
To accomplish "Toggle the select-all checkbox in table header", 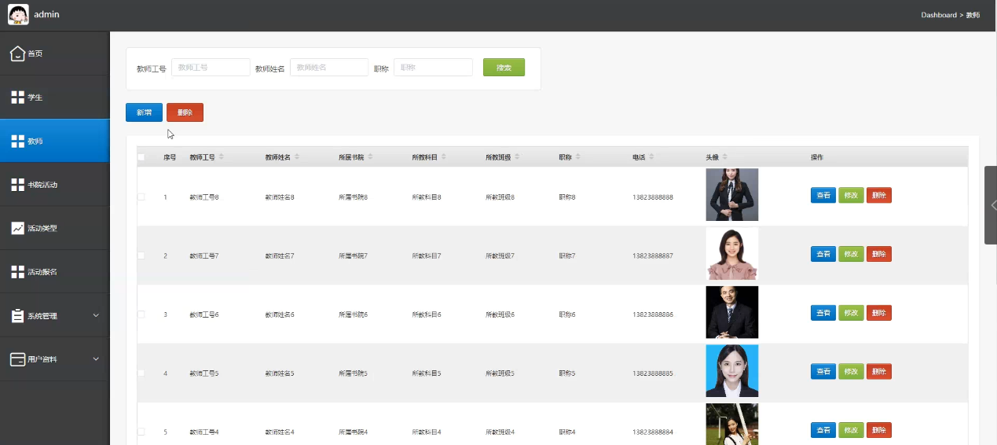I will pyautogui.click(x=141, y=157).
